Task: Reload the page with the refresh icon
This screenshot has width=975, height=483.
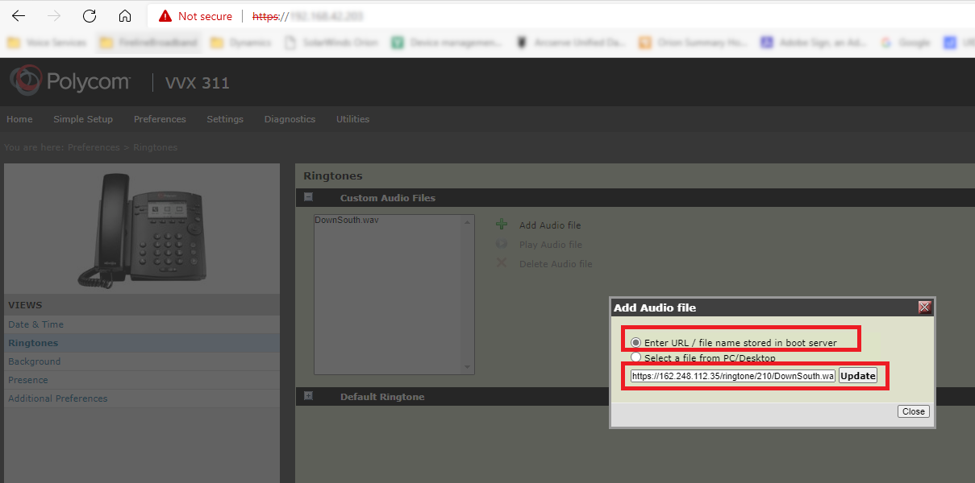Action: [x=90, y=16]
